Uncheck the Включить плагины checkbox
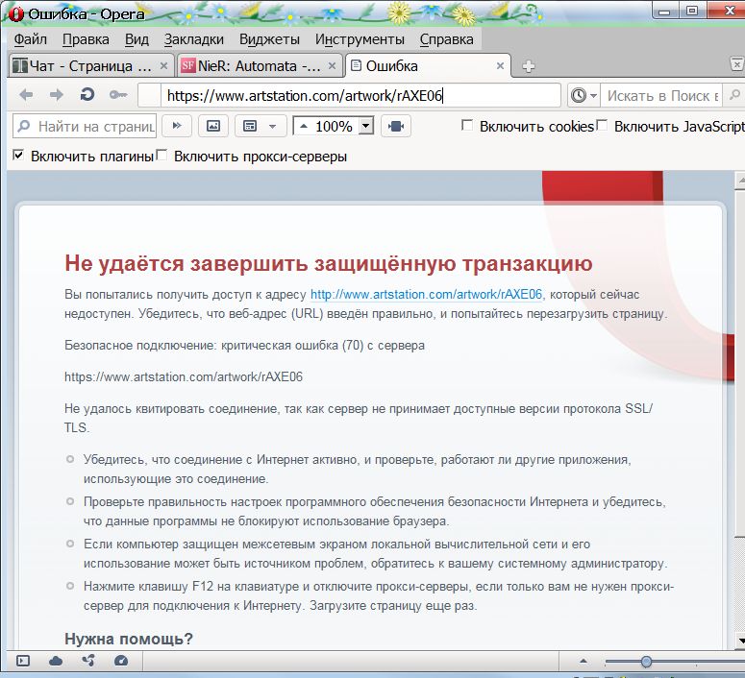This screenshot has height=678, width=745. point(18,155)
